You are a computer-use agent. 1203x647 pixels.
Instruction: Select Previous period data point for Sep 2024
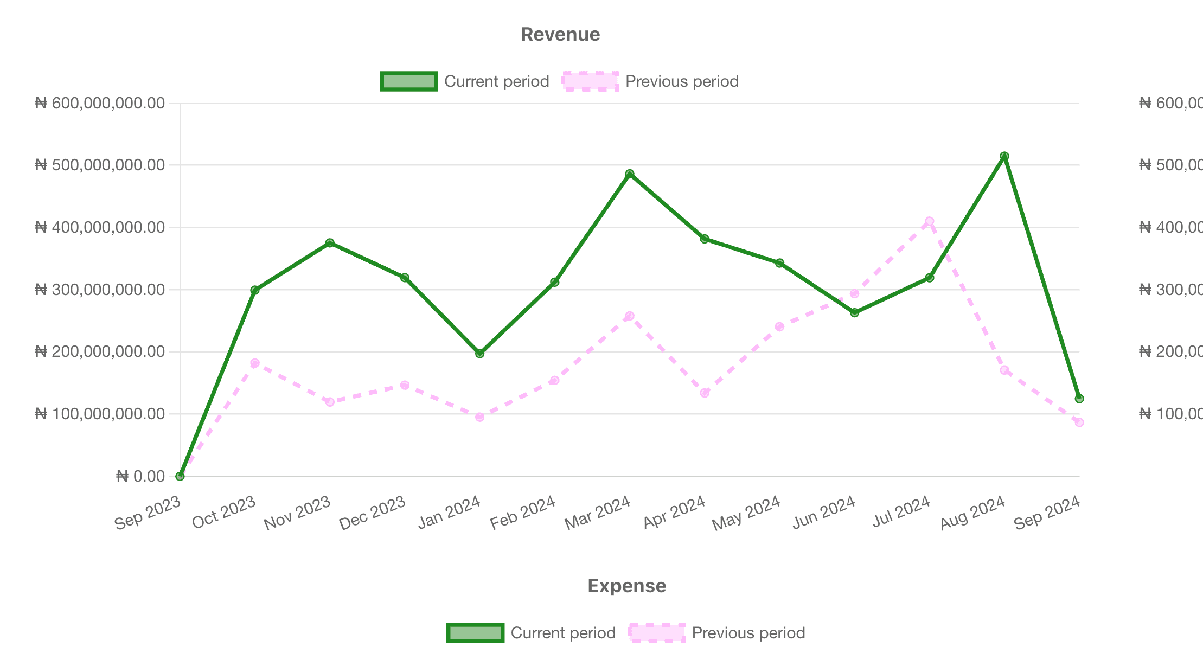pos(1079,422)
